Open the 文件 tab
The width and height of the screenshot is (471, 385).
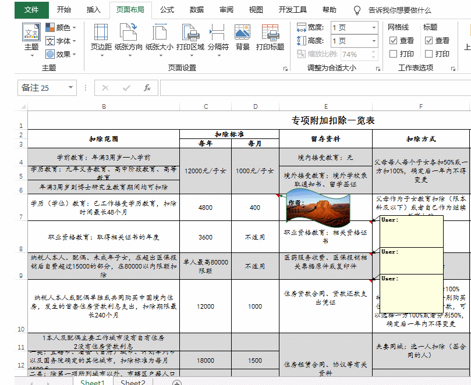(31, 10)
